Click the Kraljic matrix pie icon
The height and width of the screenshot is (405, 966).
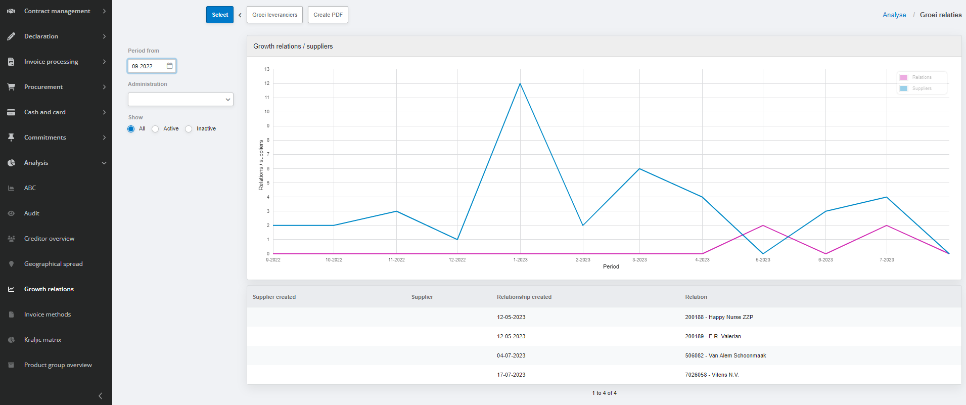[x=11, y=340]
